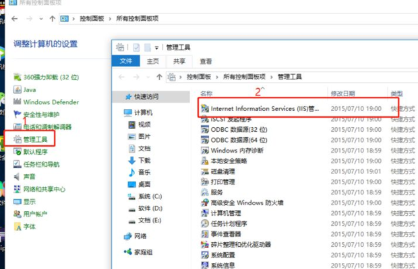
Task: Open 360强力卸载 (32 位) icon
Action: (x=18, y=77)
